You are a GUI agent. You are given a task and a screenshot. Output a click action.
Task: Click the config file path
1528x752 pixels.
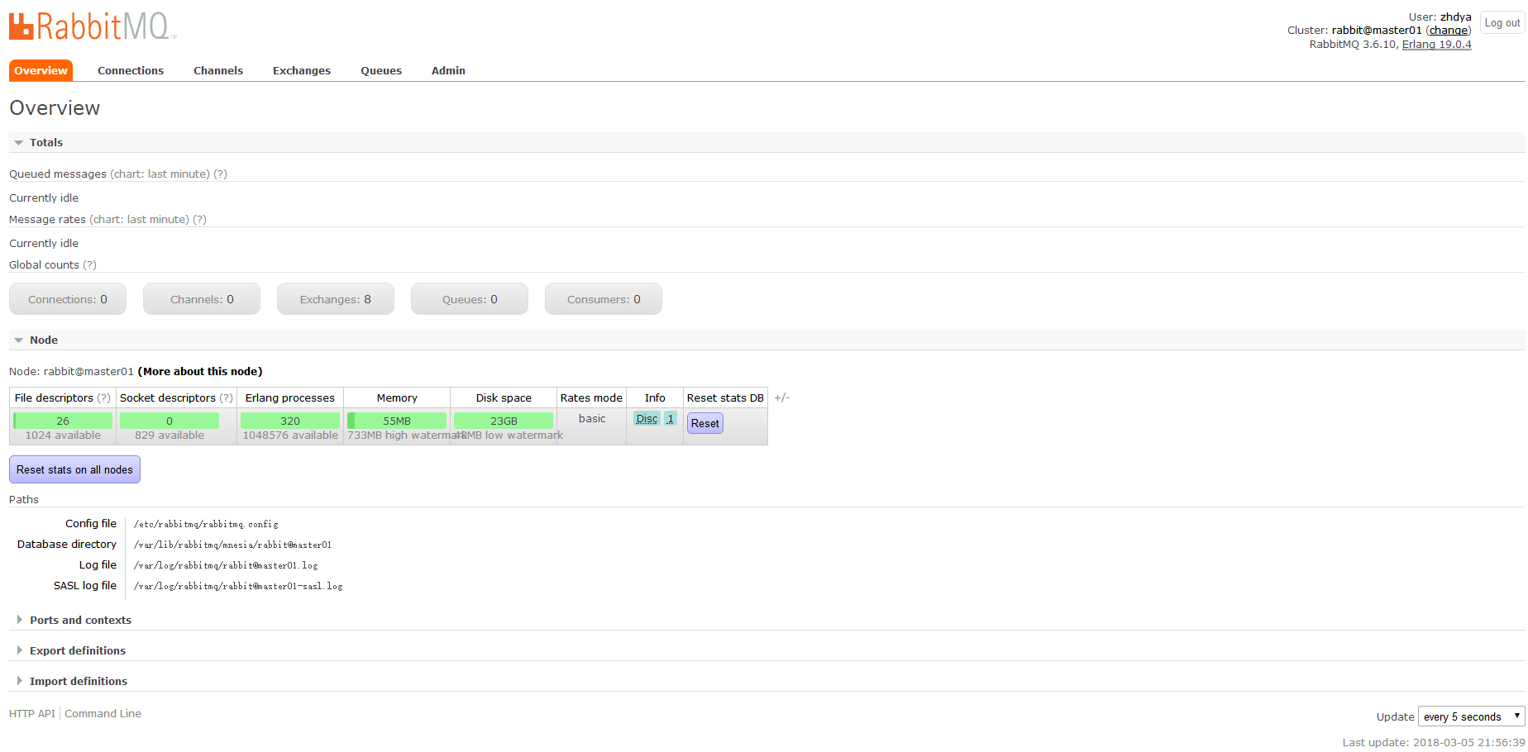pos(206,525)
